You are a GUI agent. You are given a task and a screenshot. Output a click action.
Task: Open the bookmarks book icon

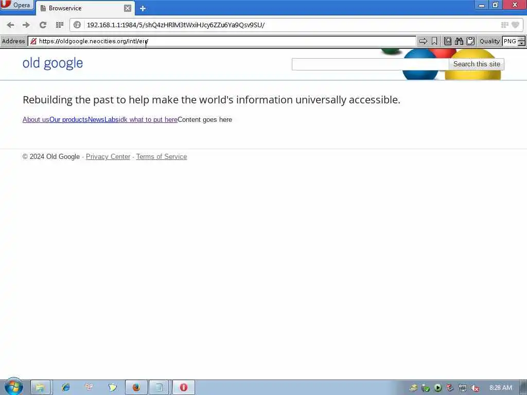448,41
